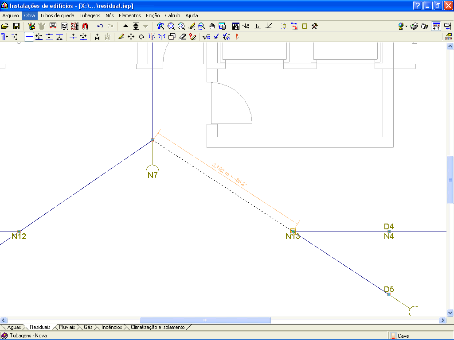Activate the pan hand tool
The width and height of the screenshot is (454, 340).
coord(212,26)
